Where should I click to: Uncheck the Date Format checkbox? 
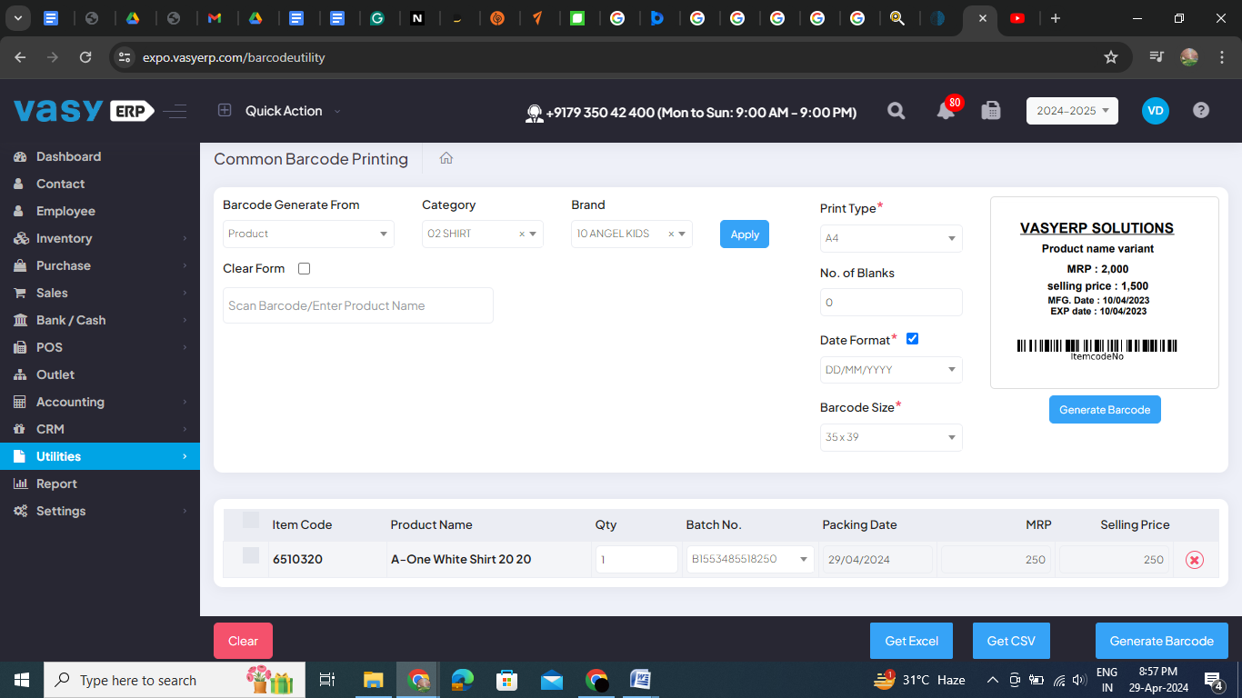913,339
